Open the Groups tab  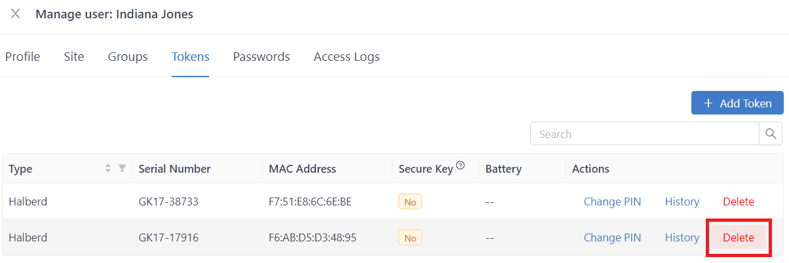click(128, 57)
